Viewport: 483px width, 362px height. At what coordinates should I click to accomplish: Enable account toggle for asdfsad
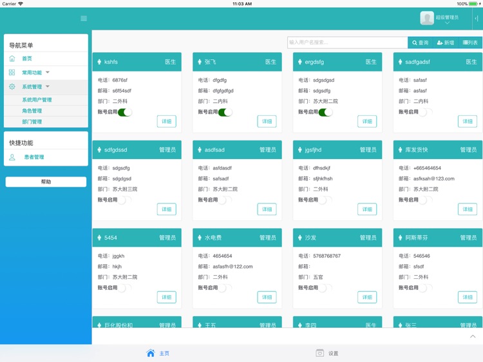[x=225, y=200]
